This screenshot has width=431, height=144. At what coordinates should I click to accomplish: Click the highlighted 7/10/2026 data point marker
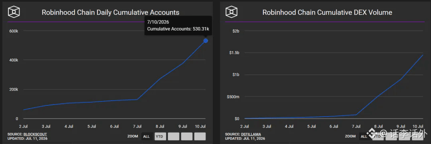[206, 41]
